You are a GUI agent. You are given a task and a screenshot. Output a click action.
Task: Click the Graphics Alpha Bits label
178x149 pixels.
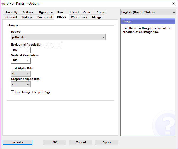[25, 79]
